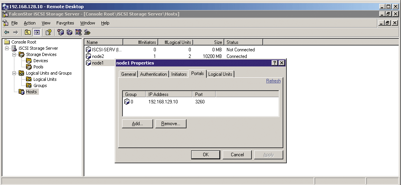
Task: Click the iSCSI Storage Server tree icon
Action: pyautogui.click(x=14, y=48)
